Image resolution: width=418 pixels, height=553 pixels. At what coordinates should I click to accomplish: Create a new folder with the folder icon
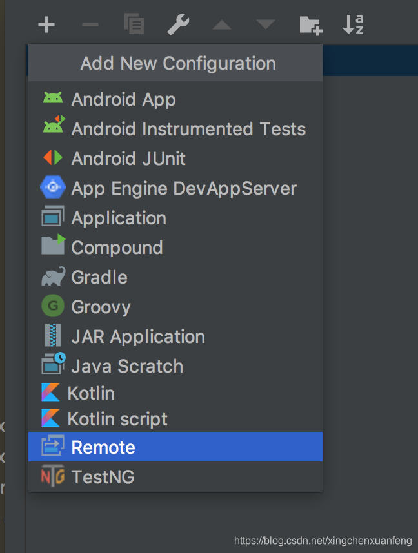[310, 24]
